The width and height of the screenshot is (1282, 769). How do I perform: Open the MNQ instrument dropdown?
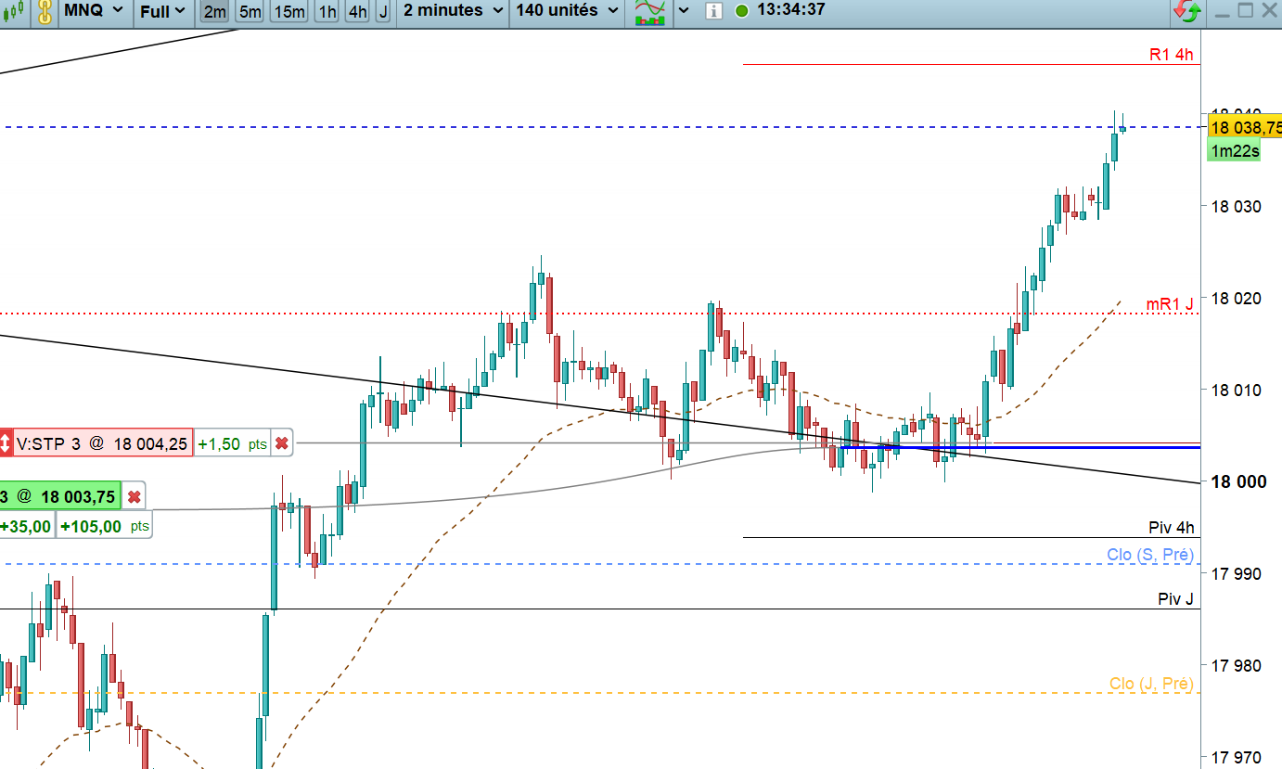[x=93, y=11]
